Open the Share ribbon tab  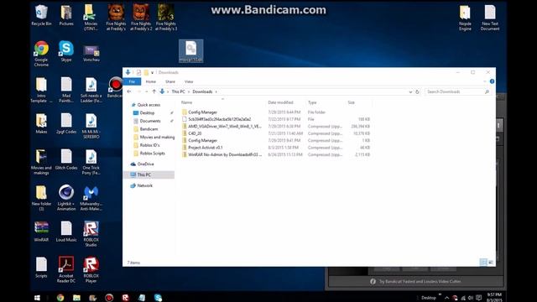click(x=170, y=81)
